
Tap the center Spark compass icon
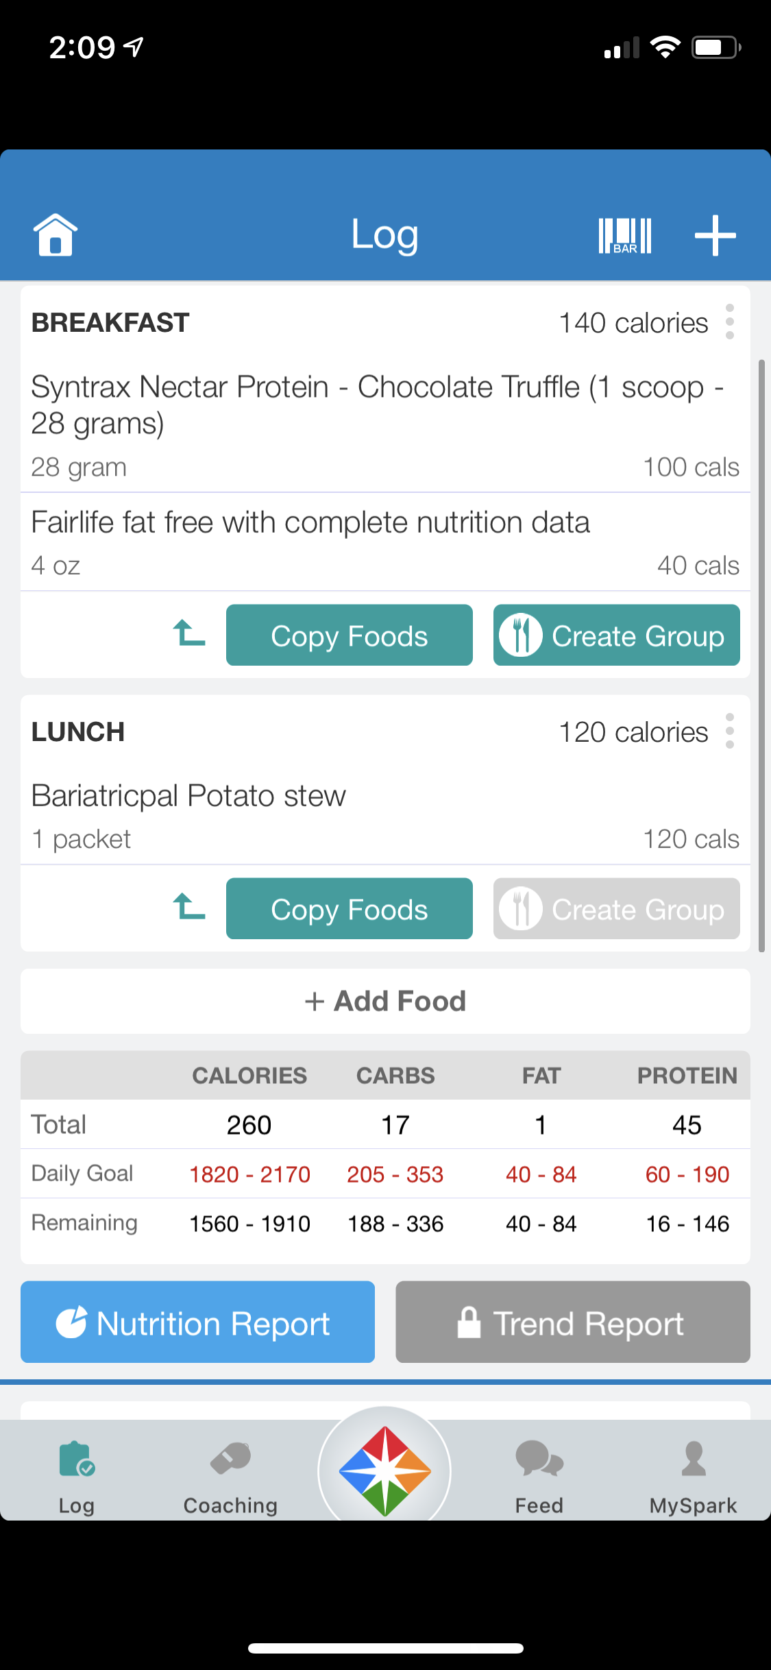click(x=384, y=1471)
